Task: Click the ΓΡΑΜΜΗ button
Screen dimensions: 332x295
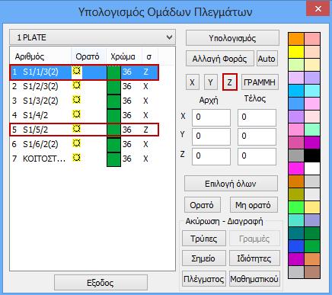Action: [x=260, y=82]
